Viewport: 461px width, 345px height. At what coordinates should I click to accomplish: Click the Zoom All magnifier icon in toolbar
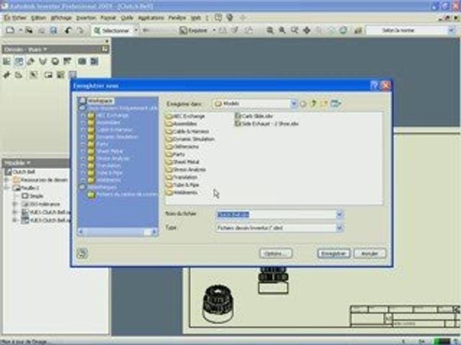click(270, 30)
